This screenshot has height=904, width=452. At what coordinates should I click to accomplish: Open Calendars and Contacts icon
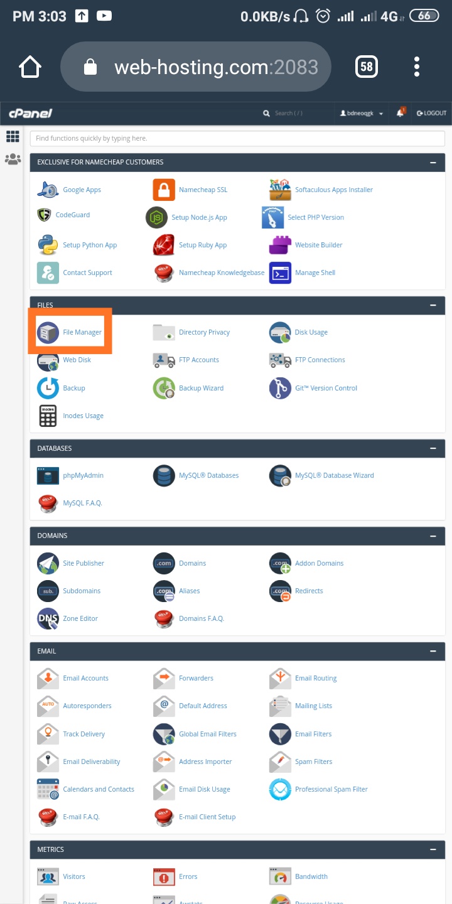48,789
